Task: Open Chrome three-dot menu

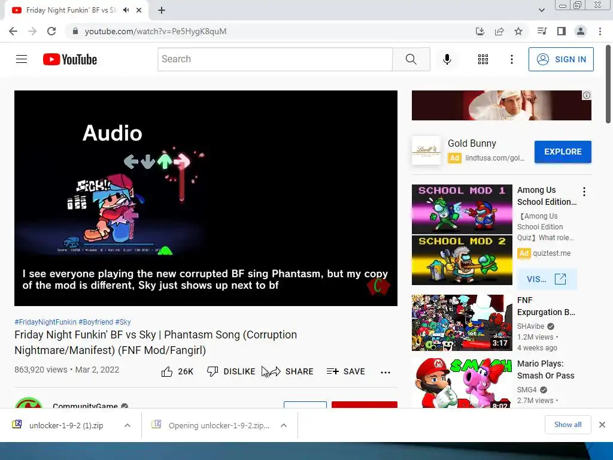Action: coord(600,31)
